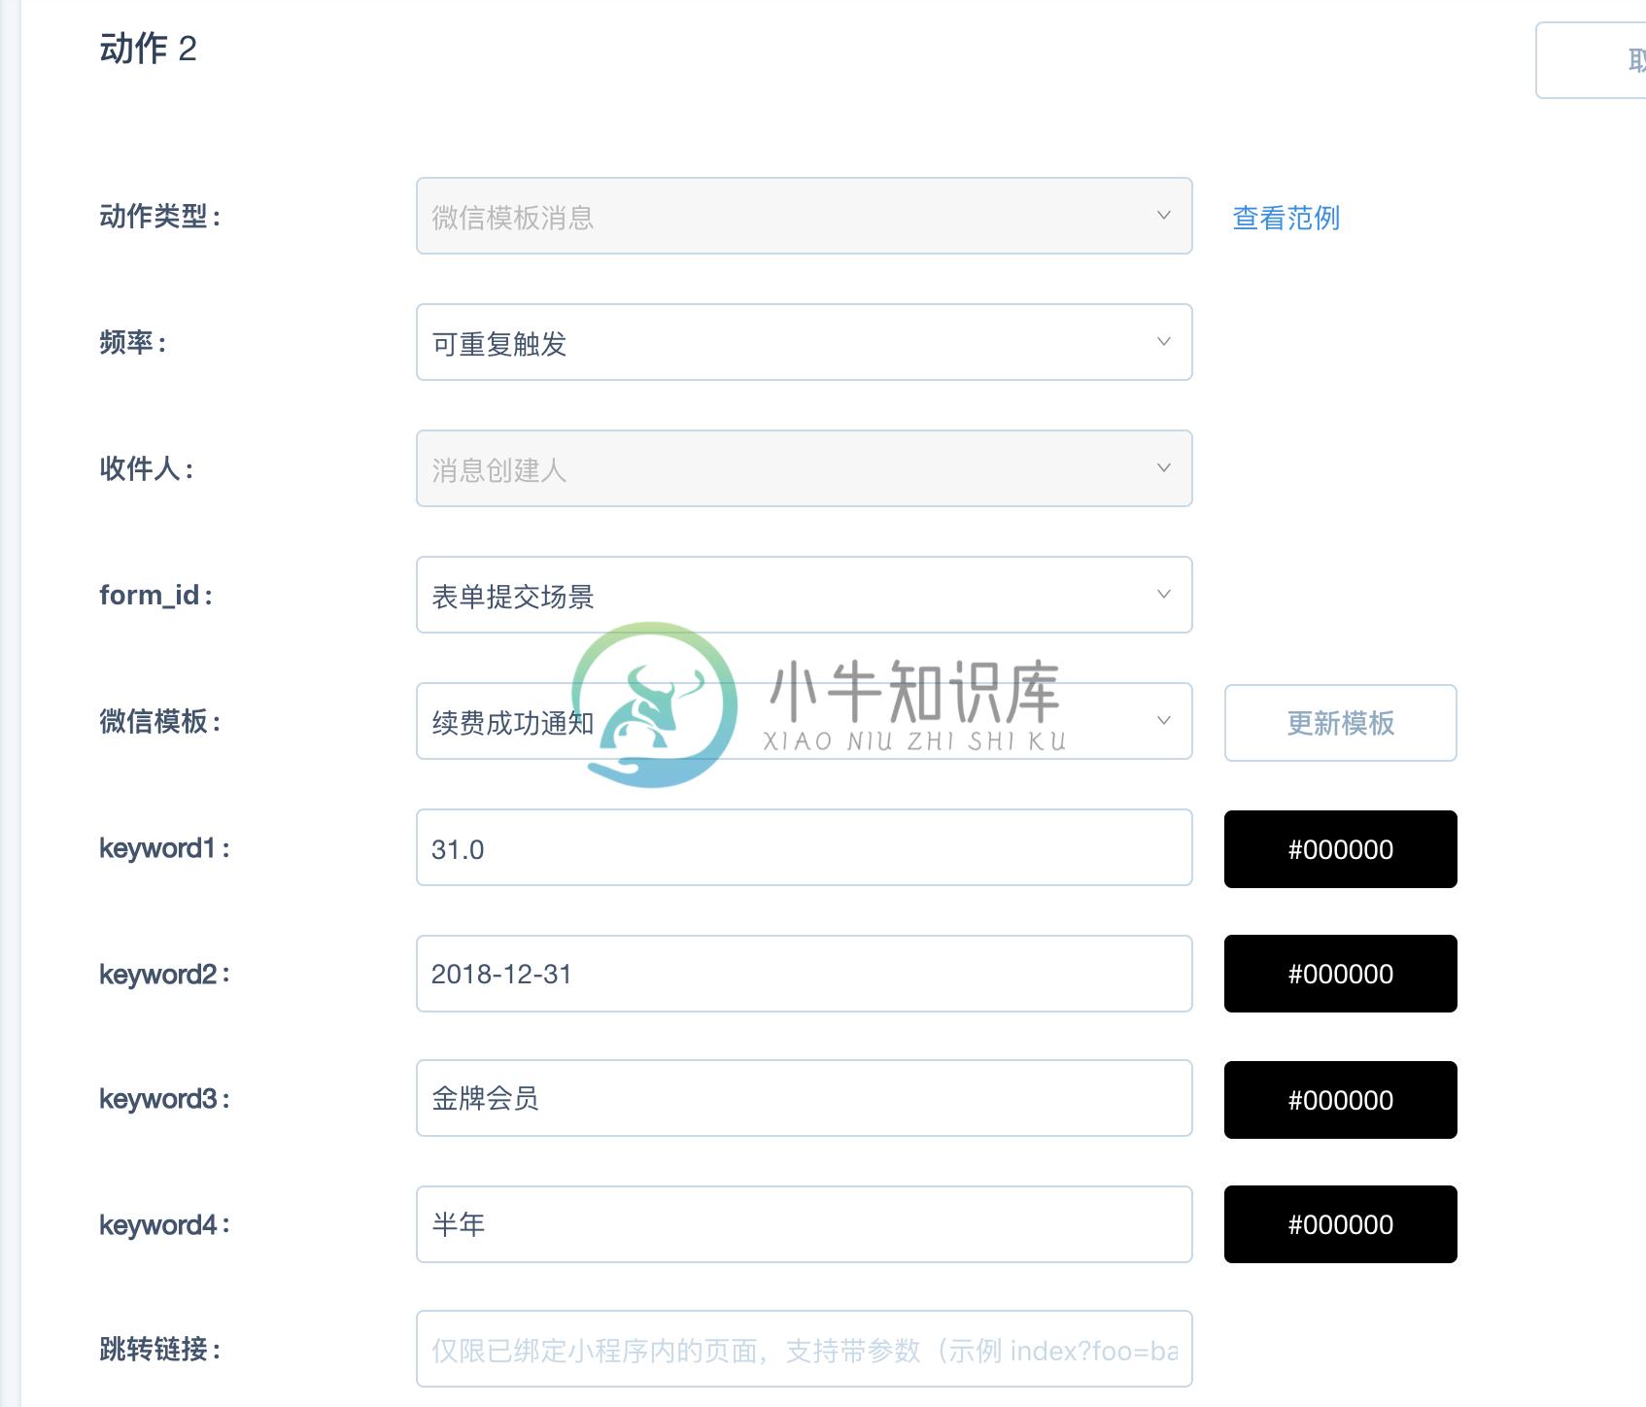1646x1407 pixels.
Task: Click the 跳转链接 label
Action: (x=160, y=1349)
